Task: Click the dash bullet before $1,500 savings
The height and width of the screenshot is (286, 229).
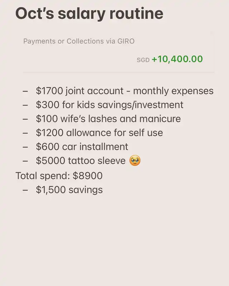Action: [x=25, y=189]
